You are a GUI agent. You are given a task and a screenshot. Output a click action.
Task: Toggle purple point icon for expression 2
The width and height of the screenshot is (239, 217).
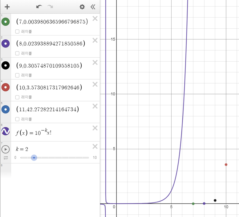[6, 43]
